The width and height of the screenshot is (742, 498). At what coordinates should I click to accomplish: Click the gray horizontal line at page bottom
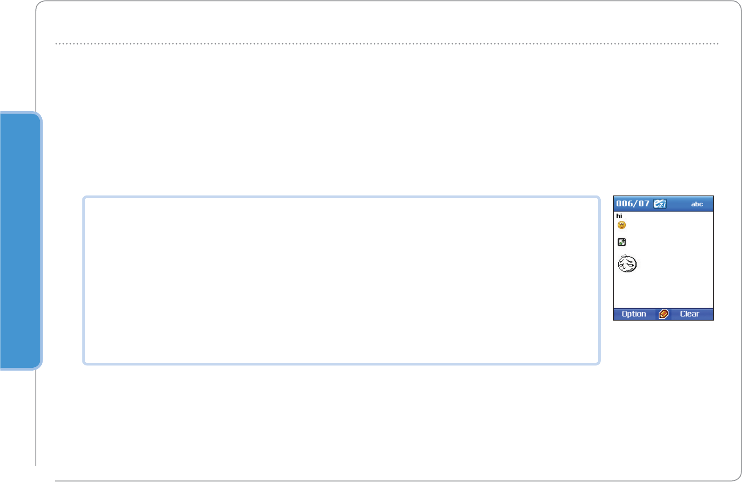pyautogui.click(x=387, y=481)
